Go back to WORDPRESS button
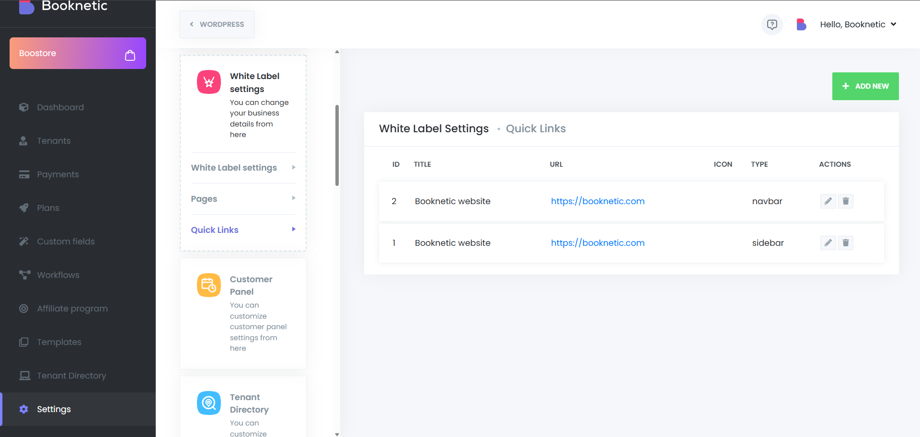This screenshot has height=437, width=920. click(x=217, y=24)
